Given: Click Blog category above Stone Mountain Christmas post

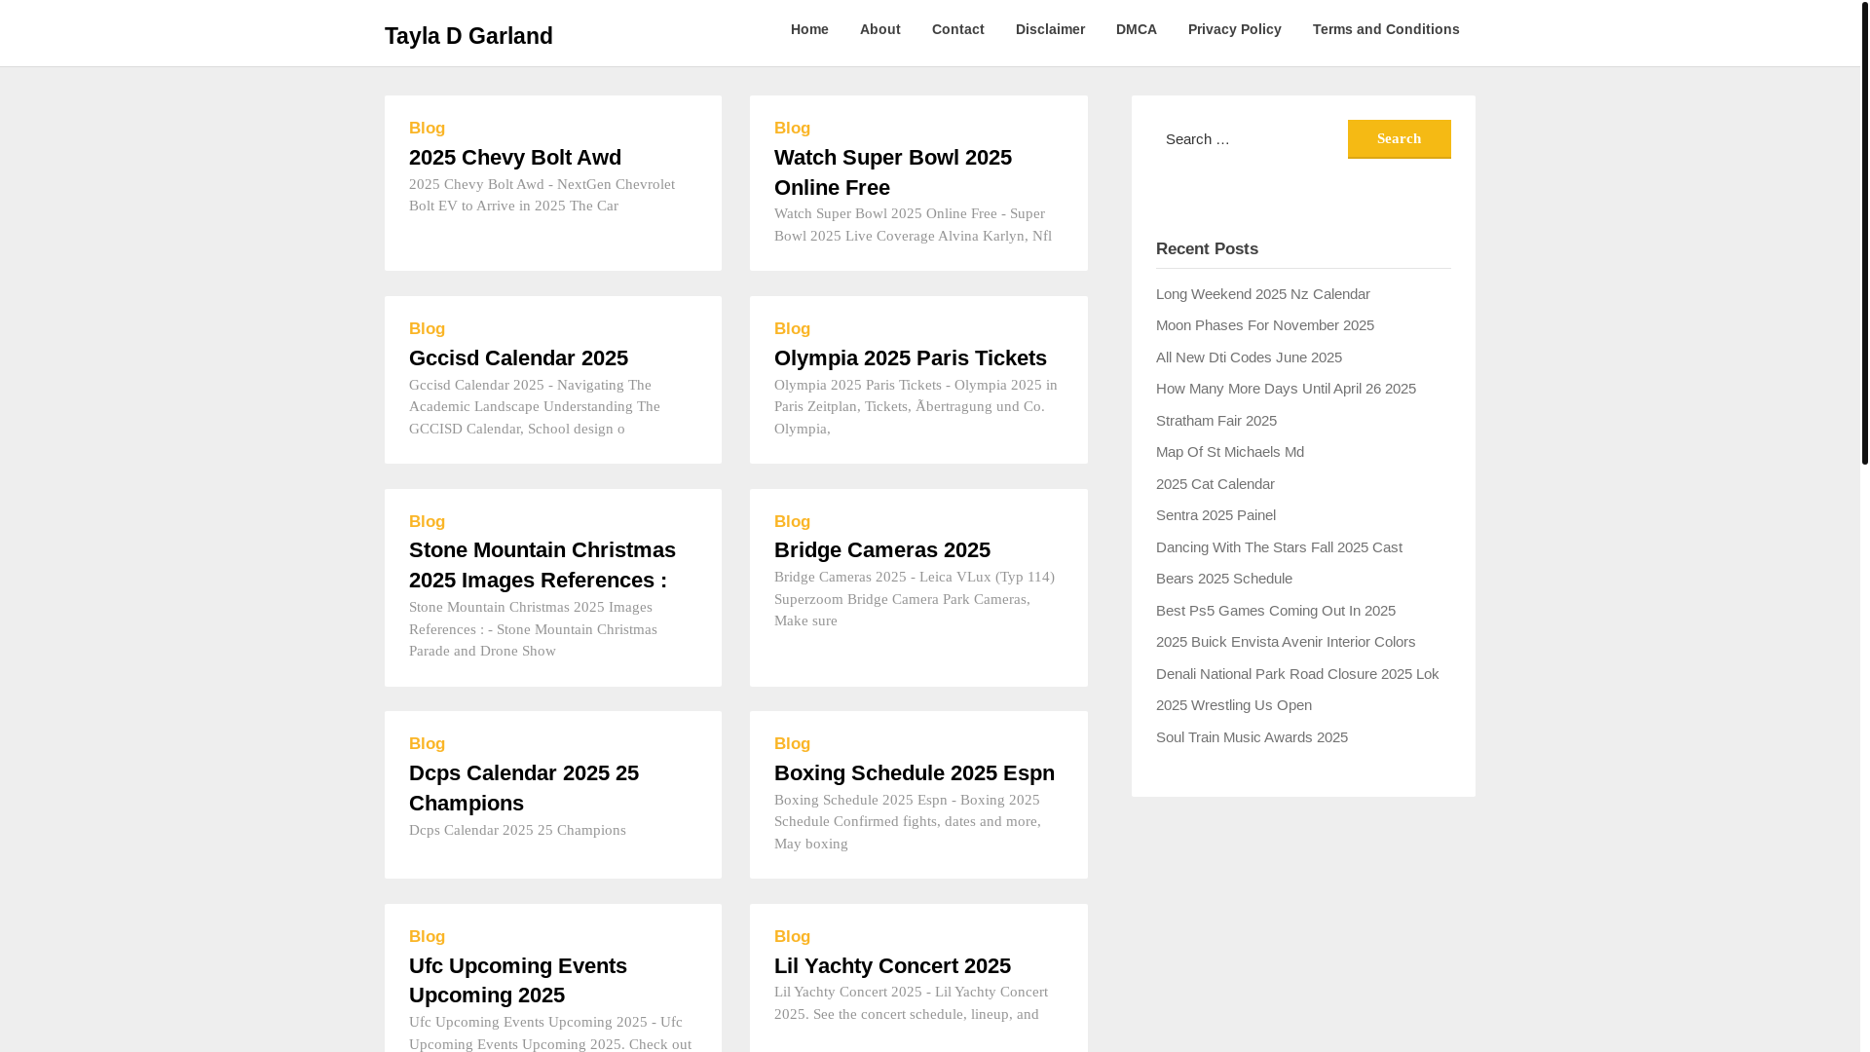Looking at the screenshot, I should pos(427,522).
